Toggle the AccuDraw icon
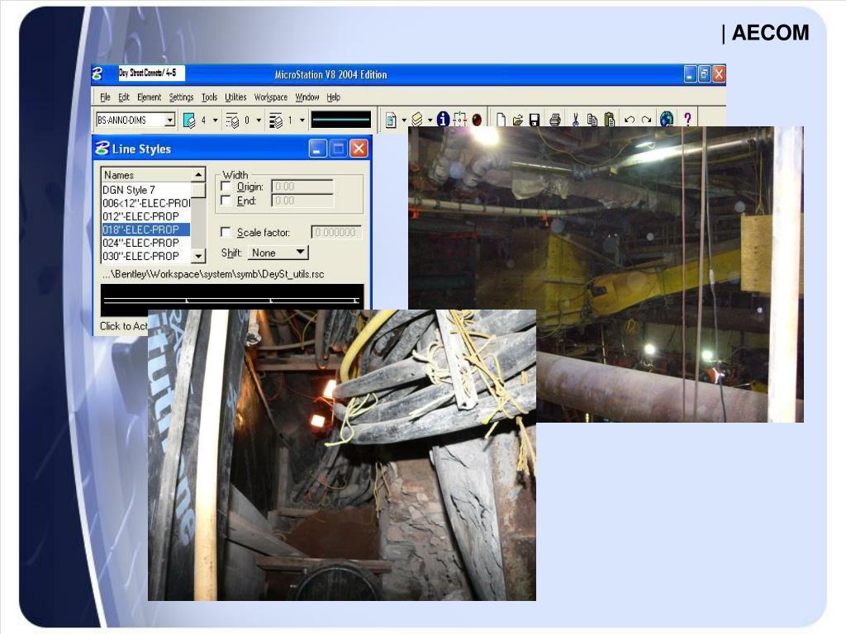This screenshot has width=846, height=634. tap(459, 119)
